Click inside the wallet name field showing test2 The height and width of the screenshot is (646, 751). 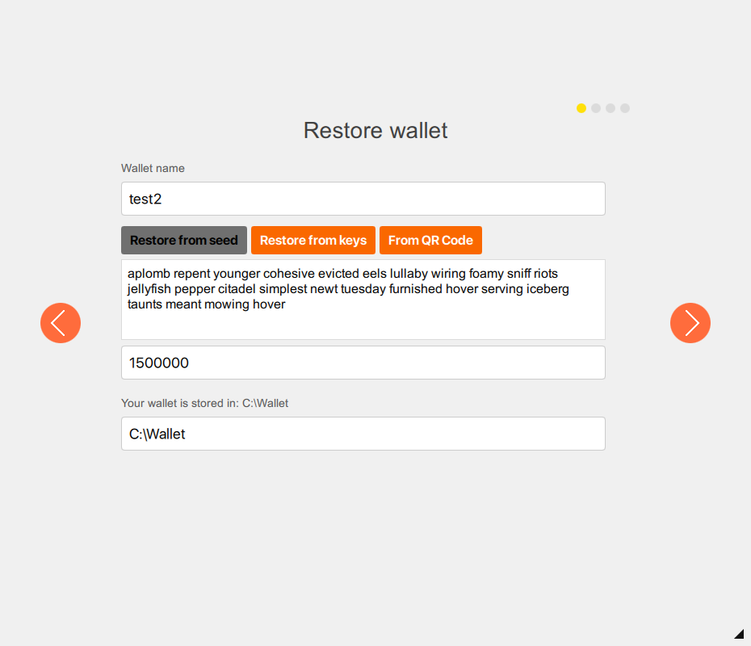tap(363, 199)
